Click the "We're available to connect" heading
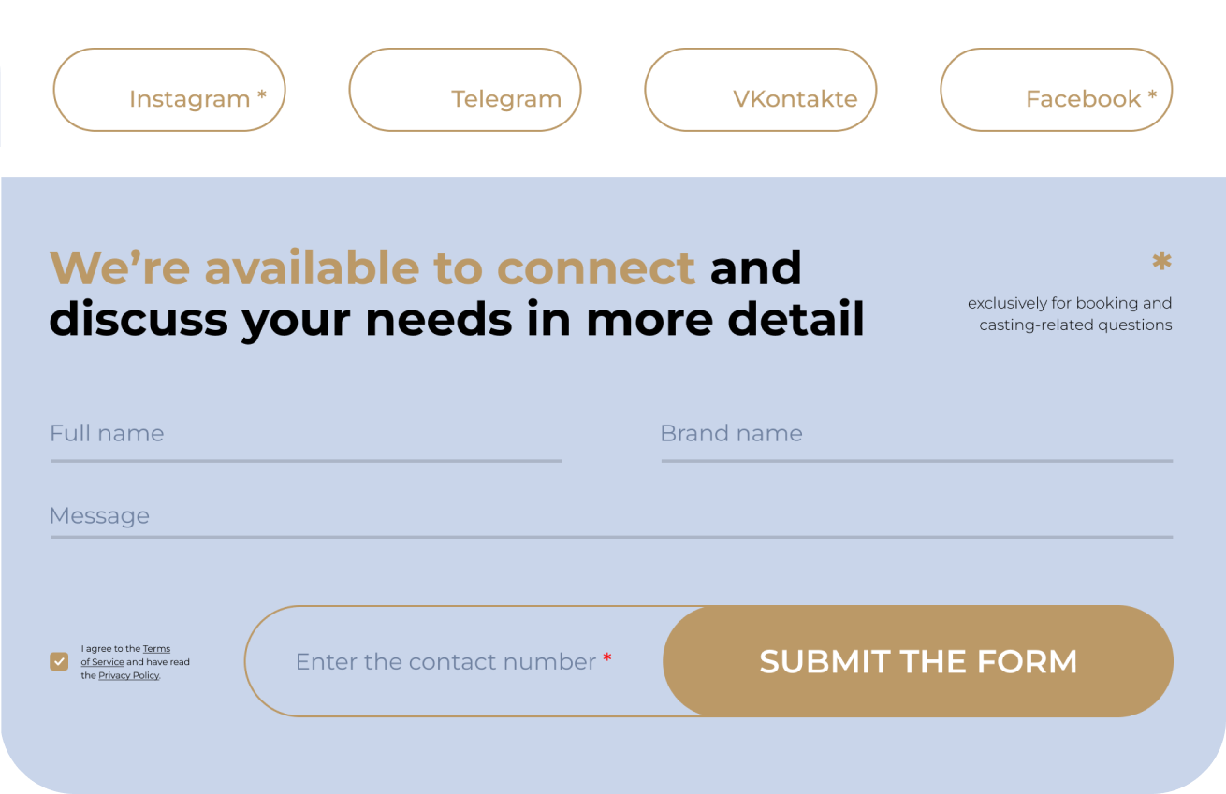1226x794 pixels. tap(372, 268)
